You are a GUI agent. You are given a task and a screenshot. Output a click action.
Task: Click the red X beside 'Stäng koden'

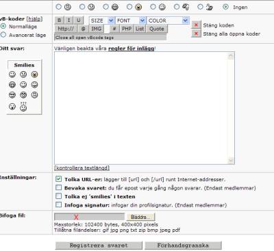pos(196,25)
